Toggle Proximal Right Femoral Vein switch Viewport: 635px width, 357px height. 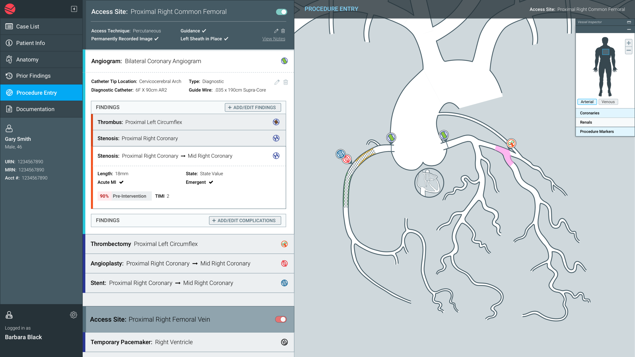point(281,319)
